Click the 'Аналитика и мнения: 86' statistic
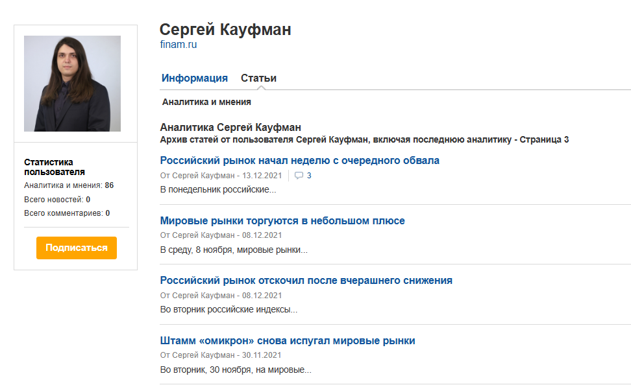This screenshot has height=387, width=631. tap(69, 185)
